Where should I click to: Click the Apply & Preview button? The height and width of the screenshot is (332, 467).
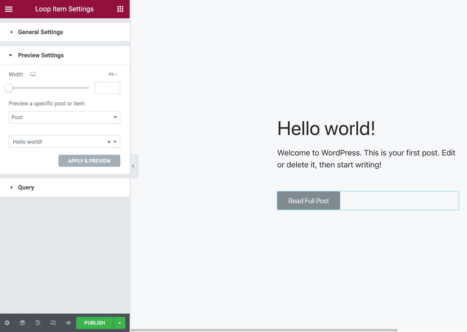tap(89, 160)
